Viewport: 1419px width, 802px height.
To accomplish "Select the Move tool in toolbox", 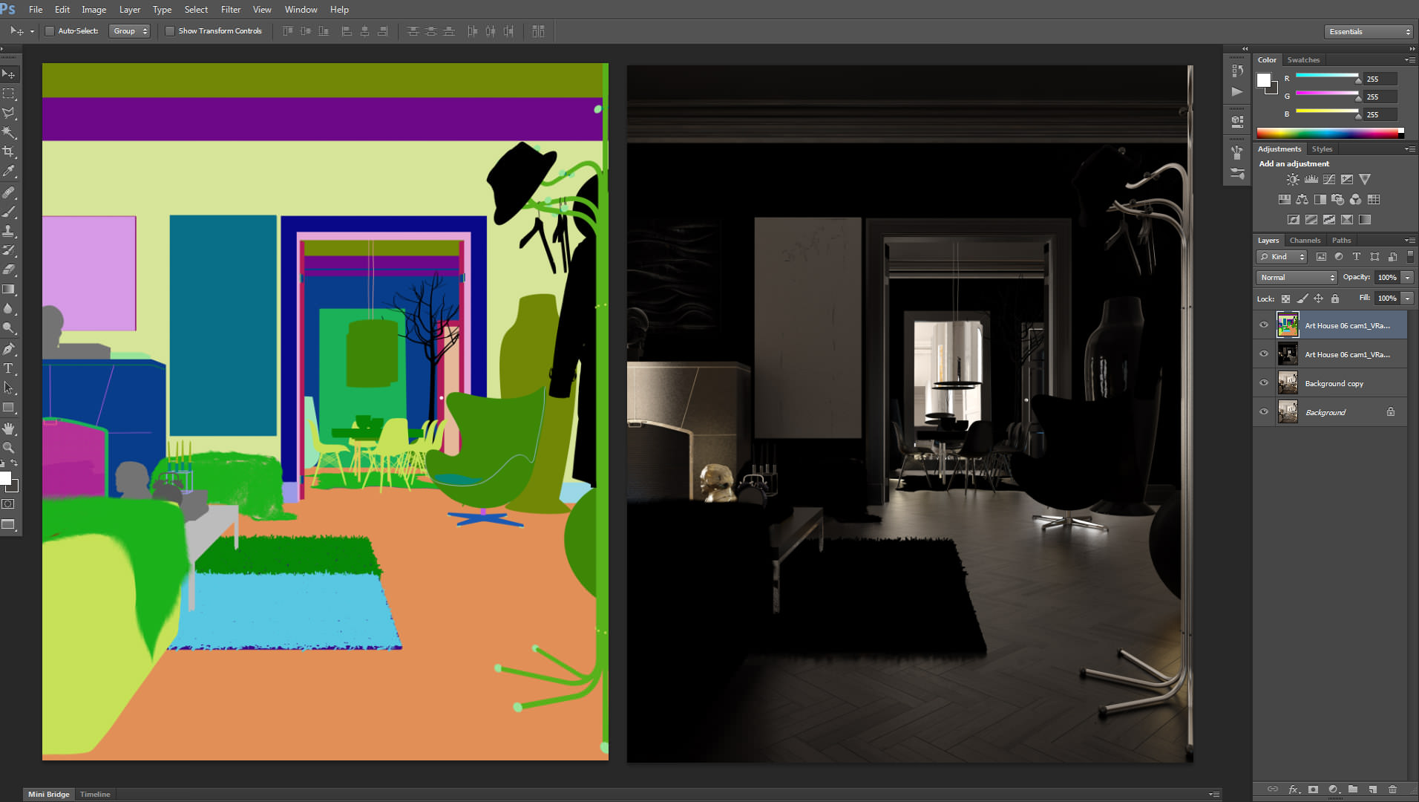I will [9, 74].
